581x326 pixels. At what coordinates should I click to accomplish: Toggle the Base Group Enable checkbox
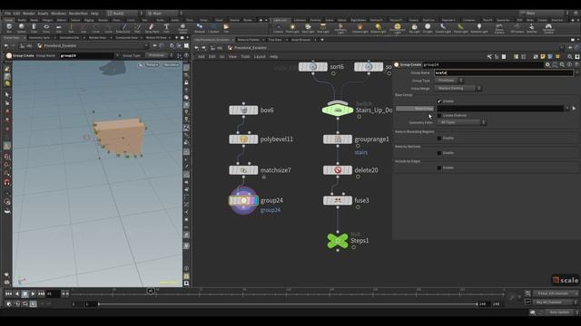(439, 101)
